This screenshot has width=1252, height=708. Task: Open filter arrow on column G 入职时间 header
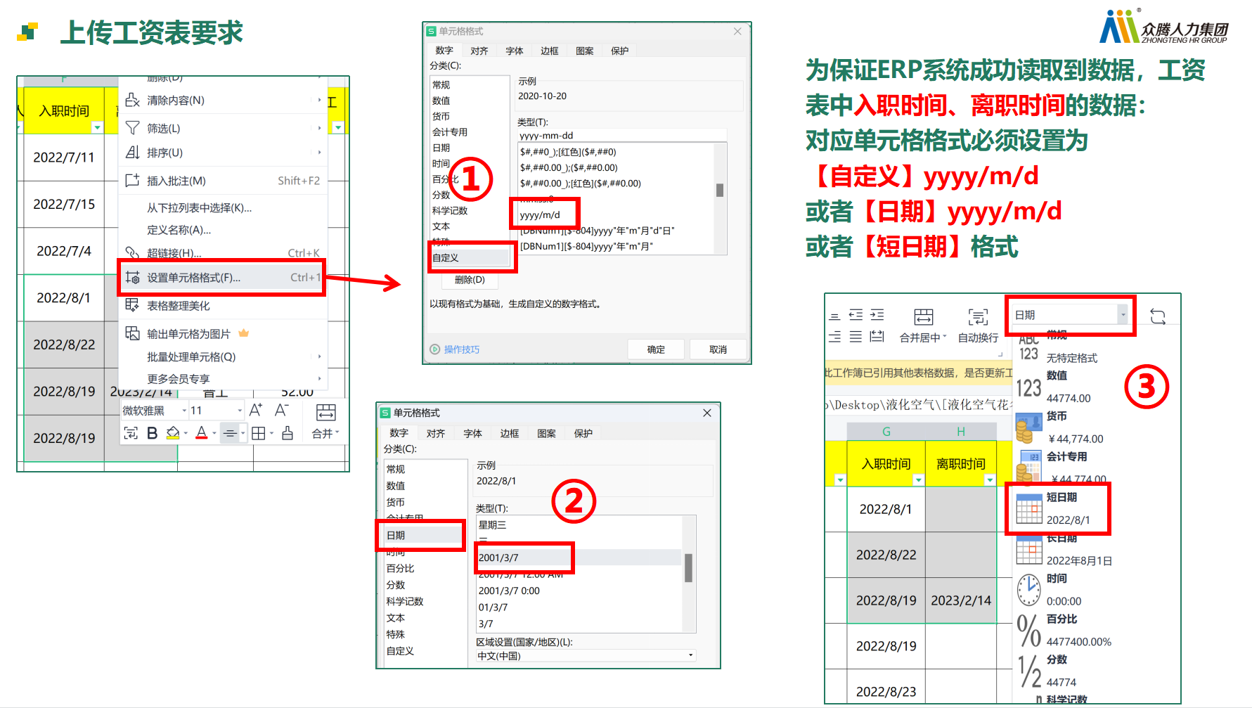918,480
